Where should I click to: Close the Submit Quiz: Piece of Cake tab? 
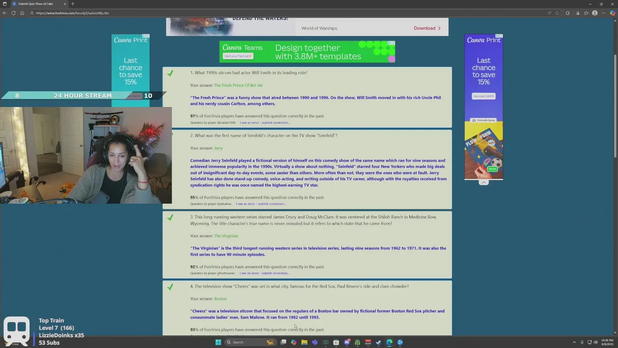(65, 4)
